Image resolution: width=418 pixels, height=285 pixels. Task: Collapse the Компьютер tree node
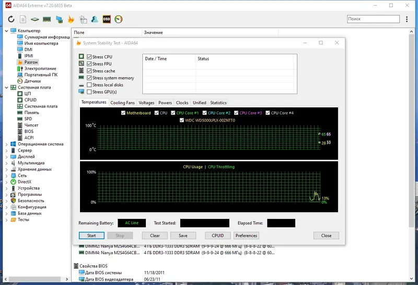(6, 31)
